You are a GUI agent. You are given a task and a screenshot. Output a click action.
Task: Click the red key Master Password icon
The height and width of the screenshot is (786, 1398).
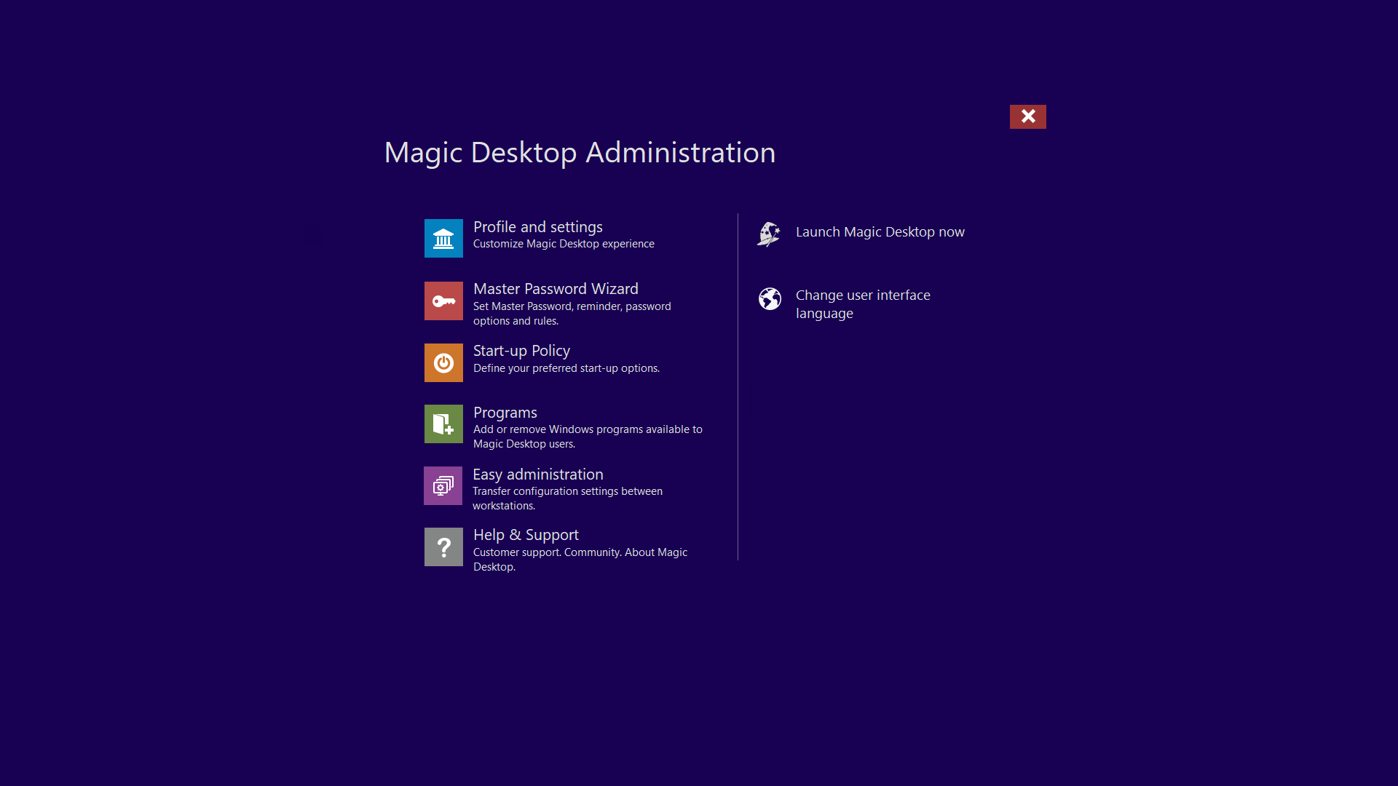coord(443,301)
